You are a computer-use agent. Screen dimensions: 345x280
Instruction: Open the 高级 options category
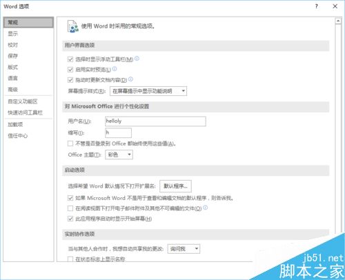click(13, 90)
